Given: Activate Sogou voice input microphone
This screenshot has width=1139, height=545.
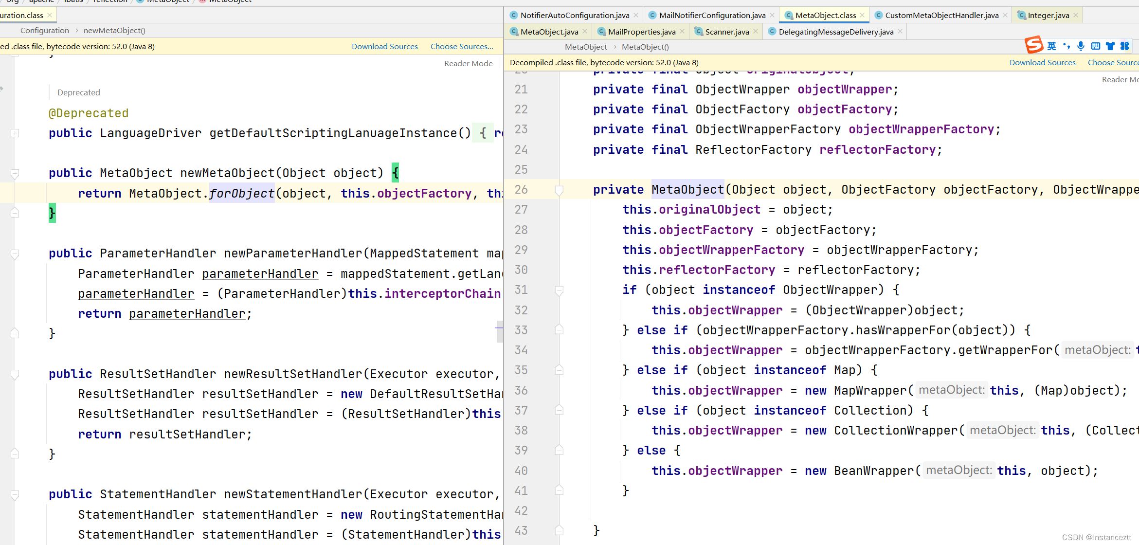Looking at the screenshot, I should click(x=1081, y=46).
